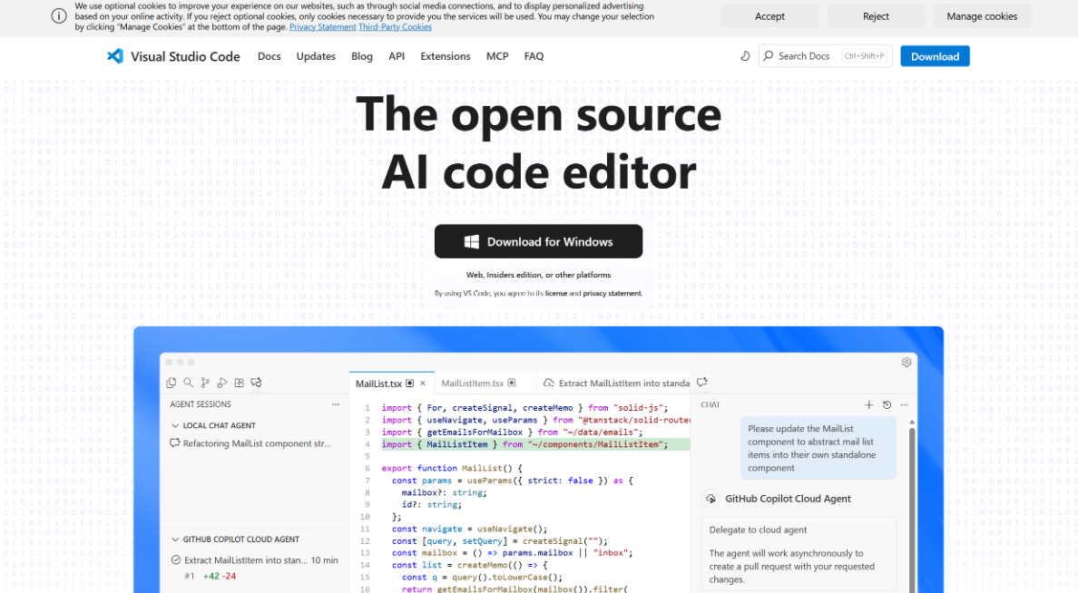The height and width of the screenshot is (593, 1078).
Task: Switch to the MailListItem.tsx tab
Action: [x=472, y=384]
